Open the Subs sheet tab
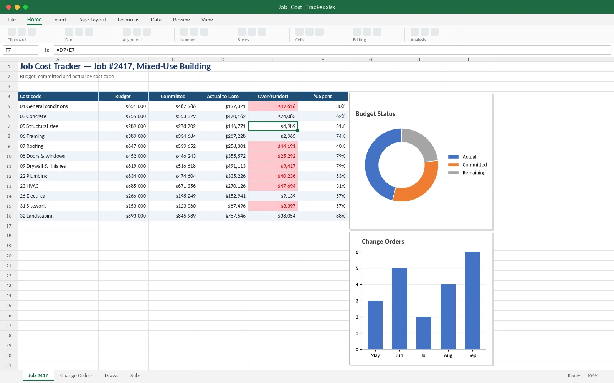This screenshot has width=614, height=383. [135, 376]
